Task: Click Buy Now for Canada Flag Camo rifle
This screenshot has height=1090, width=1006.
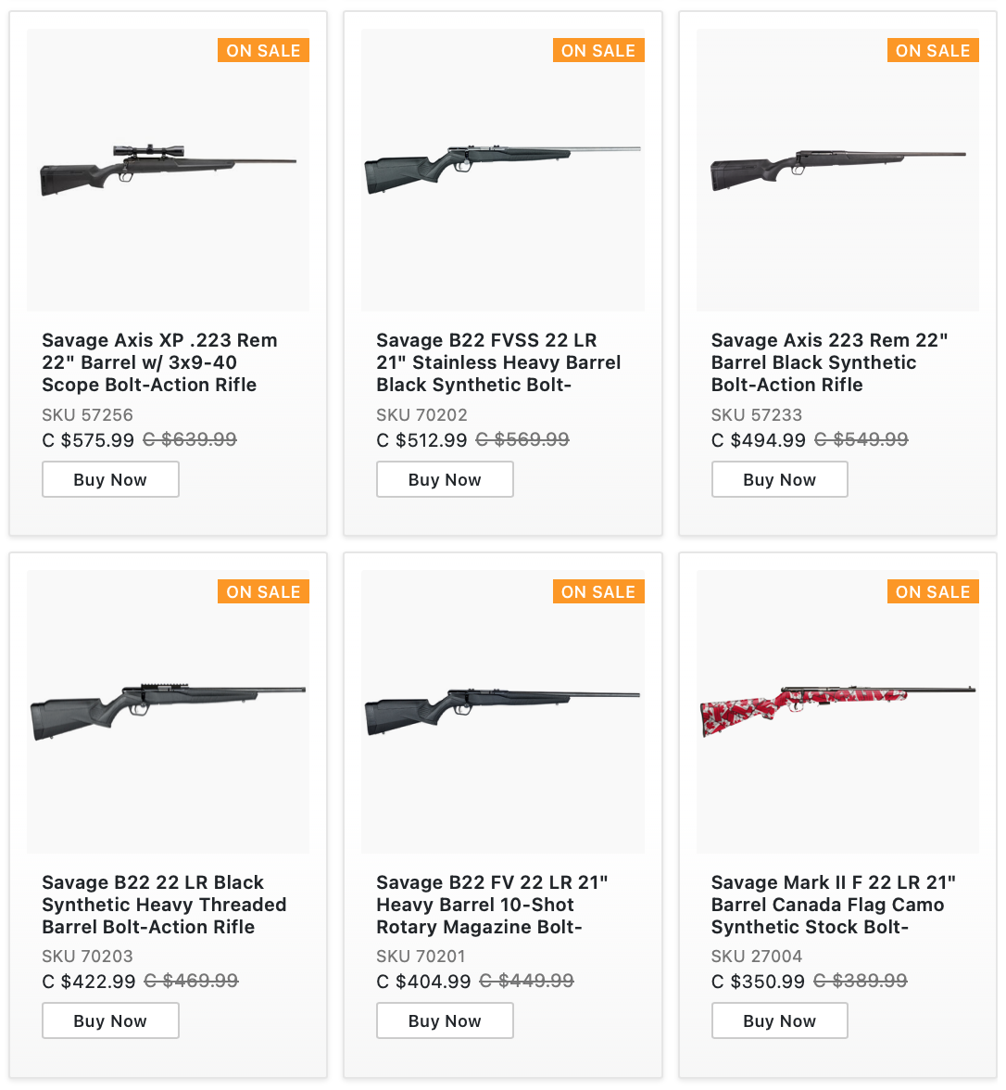Action: (780, 1020)
